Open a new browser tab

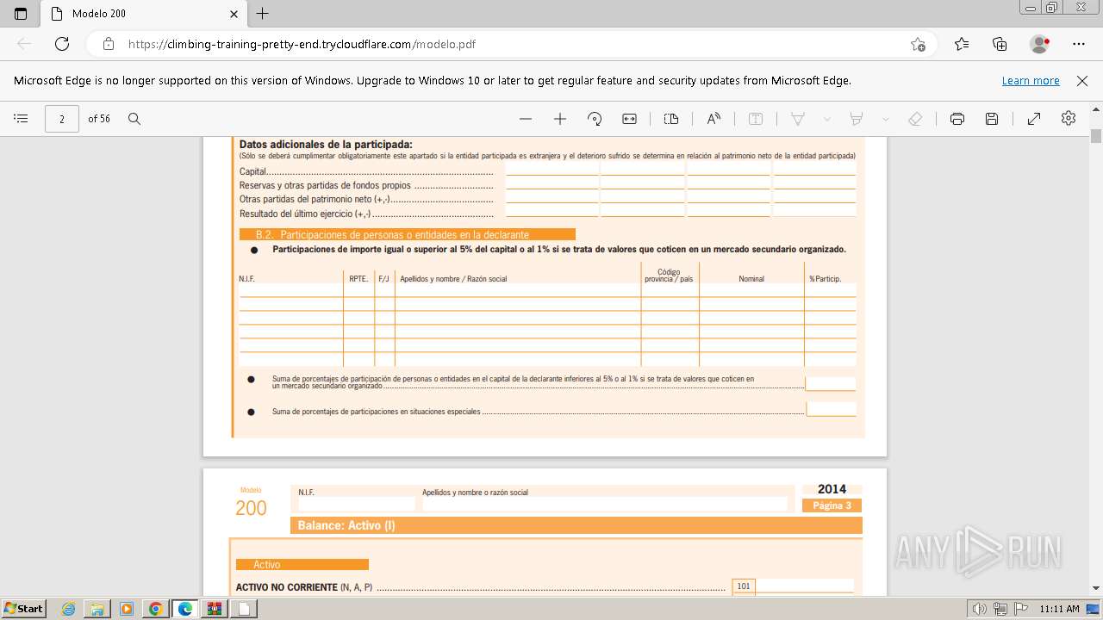263,14
